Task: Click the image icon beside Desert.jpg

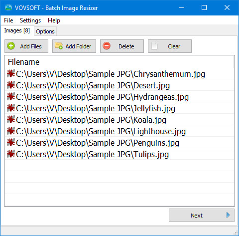Action: [x=11, y=85]
